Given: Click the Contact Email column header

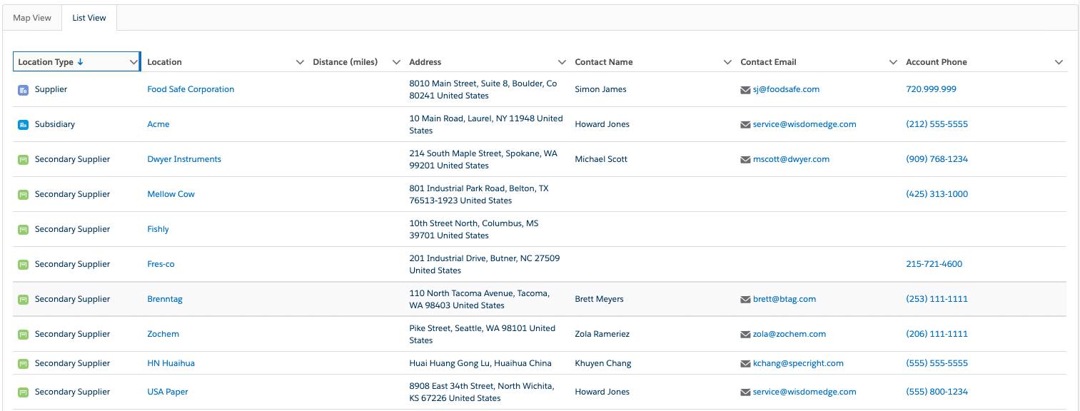Looking at the screenshot, I should 768,62.
